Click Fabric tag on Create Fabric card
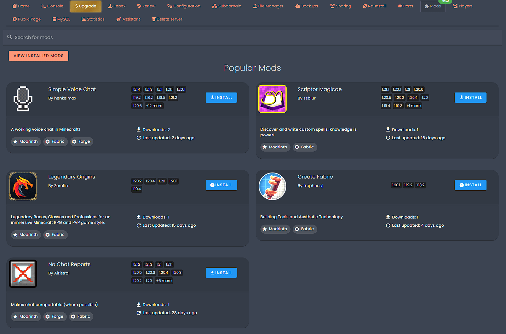This screenshot has height=334, width=506. pyautogui.click(x=305, y=229)
